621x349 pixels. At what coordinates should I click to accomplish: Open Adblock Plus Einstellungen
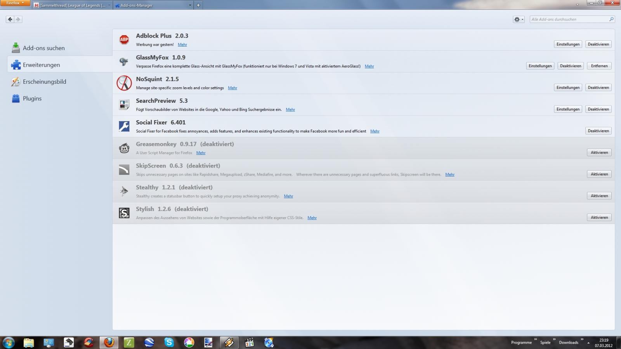coord(568,44)
